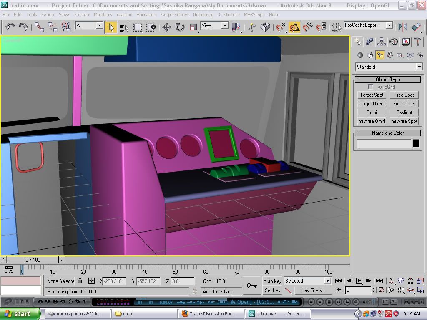Create an Omni light
427x320 pixels.
[x=372, y=112]
